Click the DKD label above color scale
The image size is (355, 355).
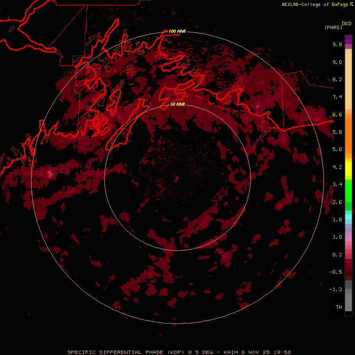click(x=346, y=24)
